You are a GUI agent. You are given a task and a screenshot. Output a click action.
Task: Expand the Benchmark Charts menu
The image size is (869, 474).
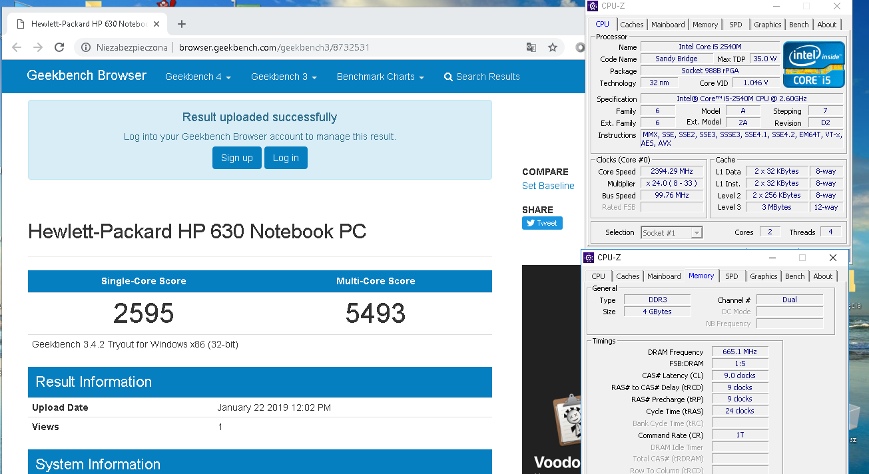(x=380, y=77)
